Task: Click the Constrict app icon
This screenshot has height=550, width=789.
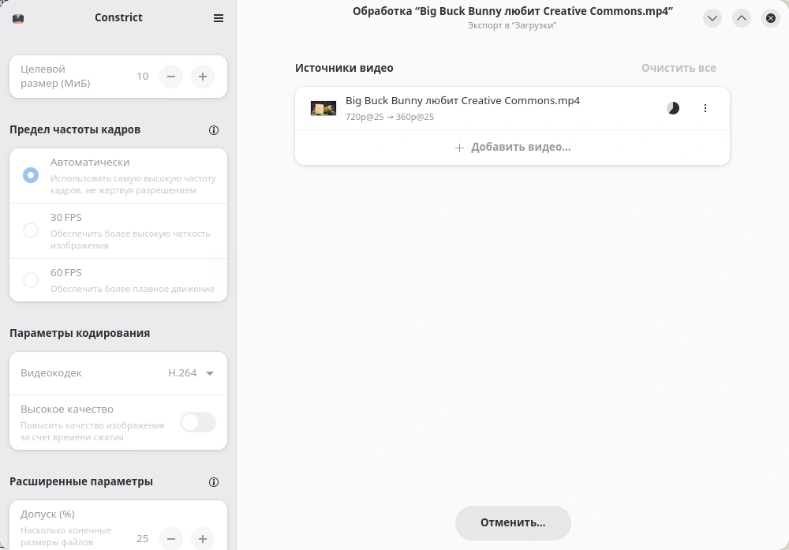Action: point(18,18)
